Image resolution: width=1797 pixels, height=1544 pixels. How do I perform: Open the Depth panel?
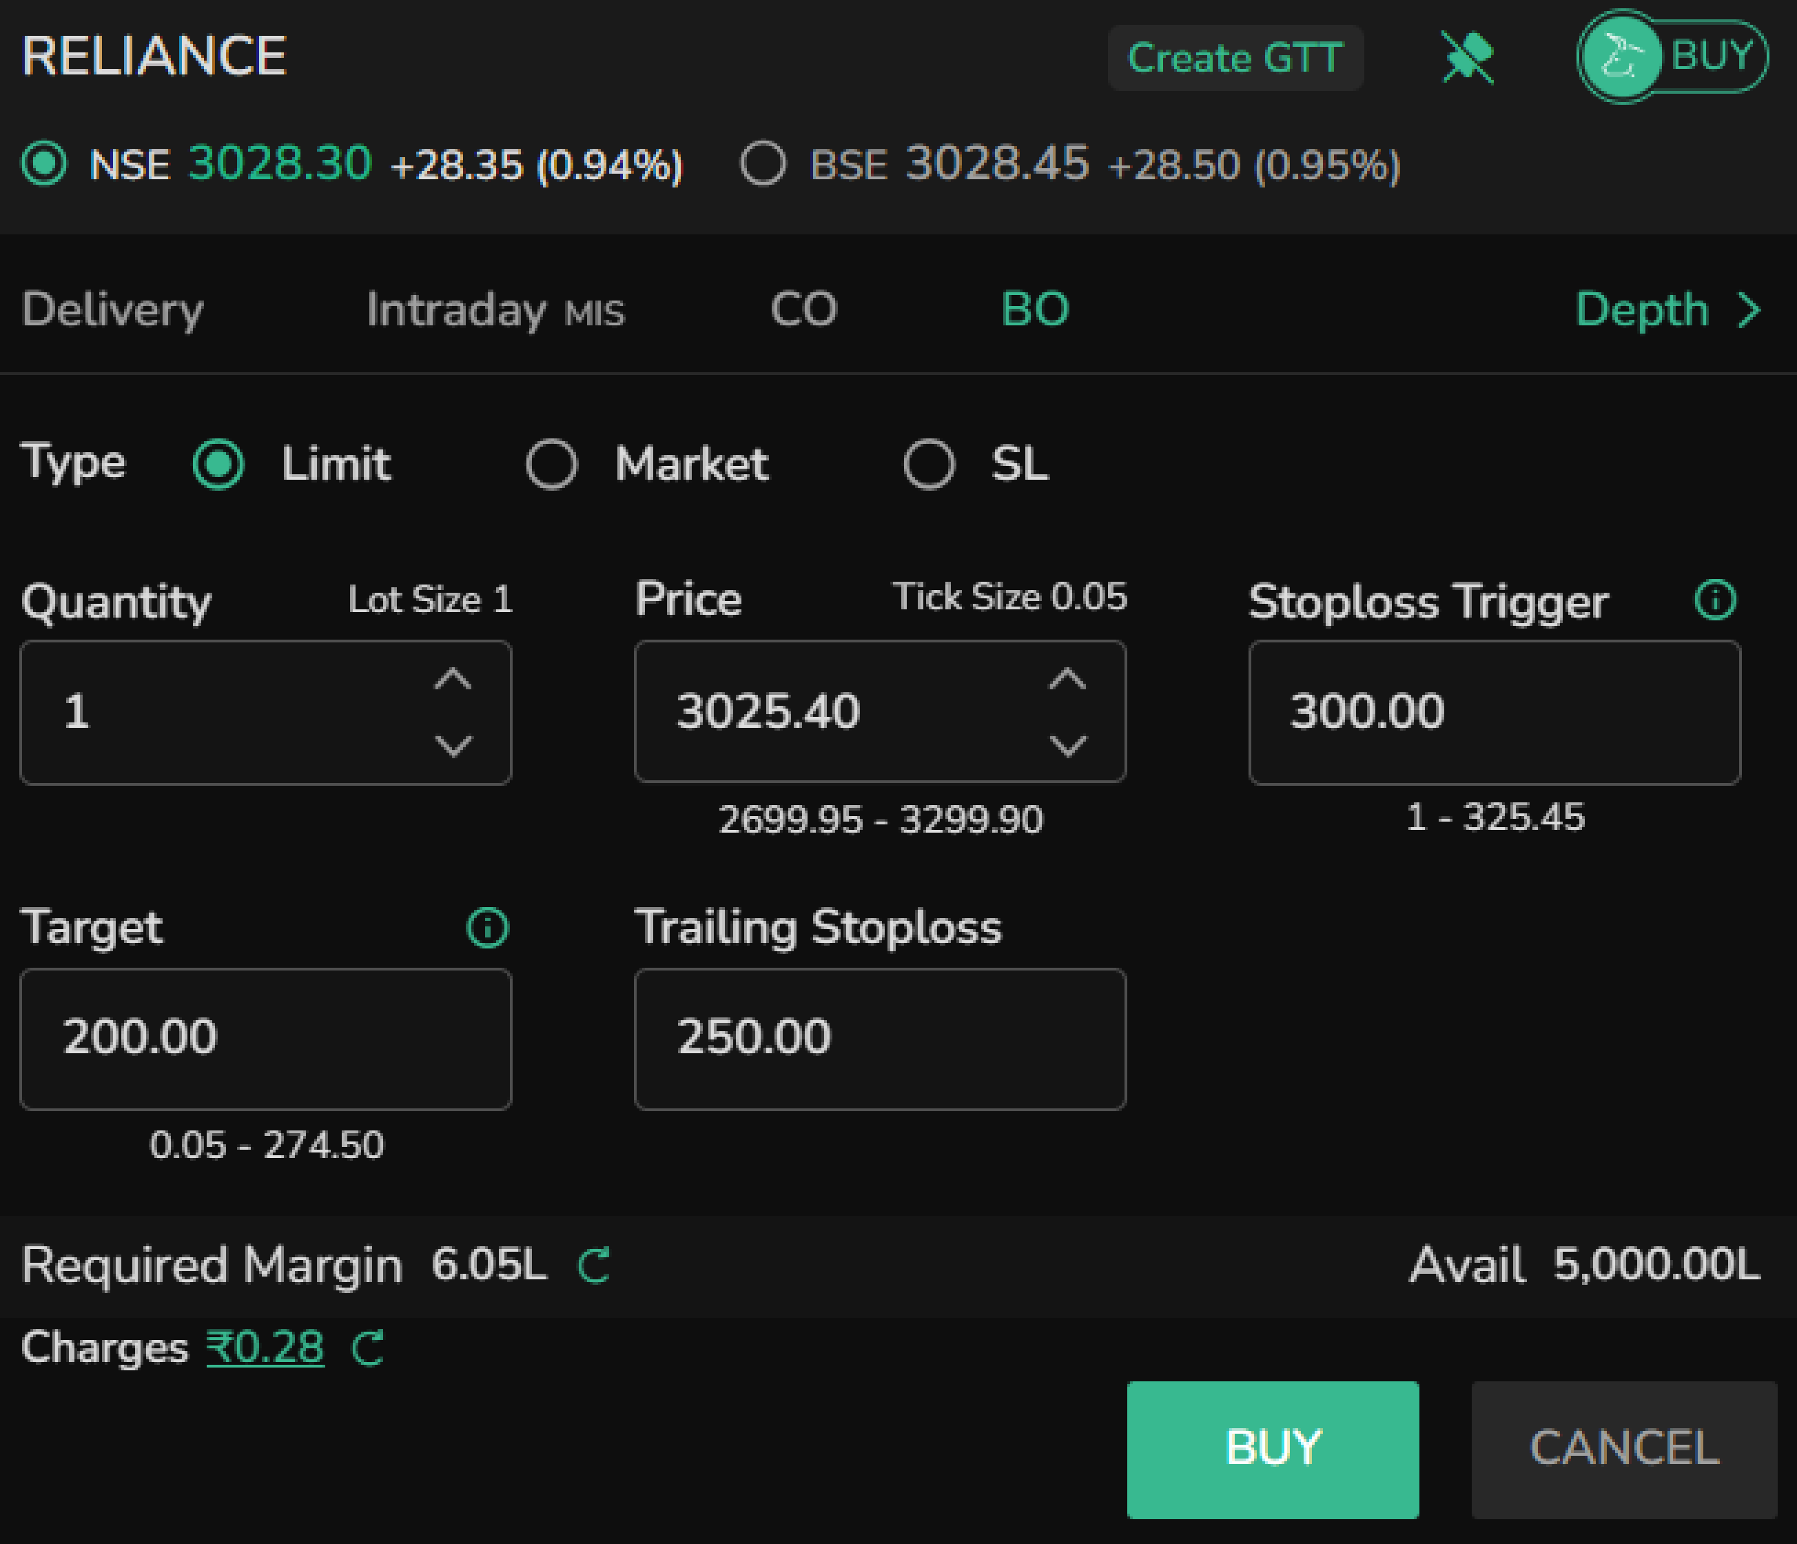[x=1669, y=309]
